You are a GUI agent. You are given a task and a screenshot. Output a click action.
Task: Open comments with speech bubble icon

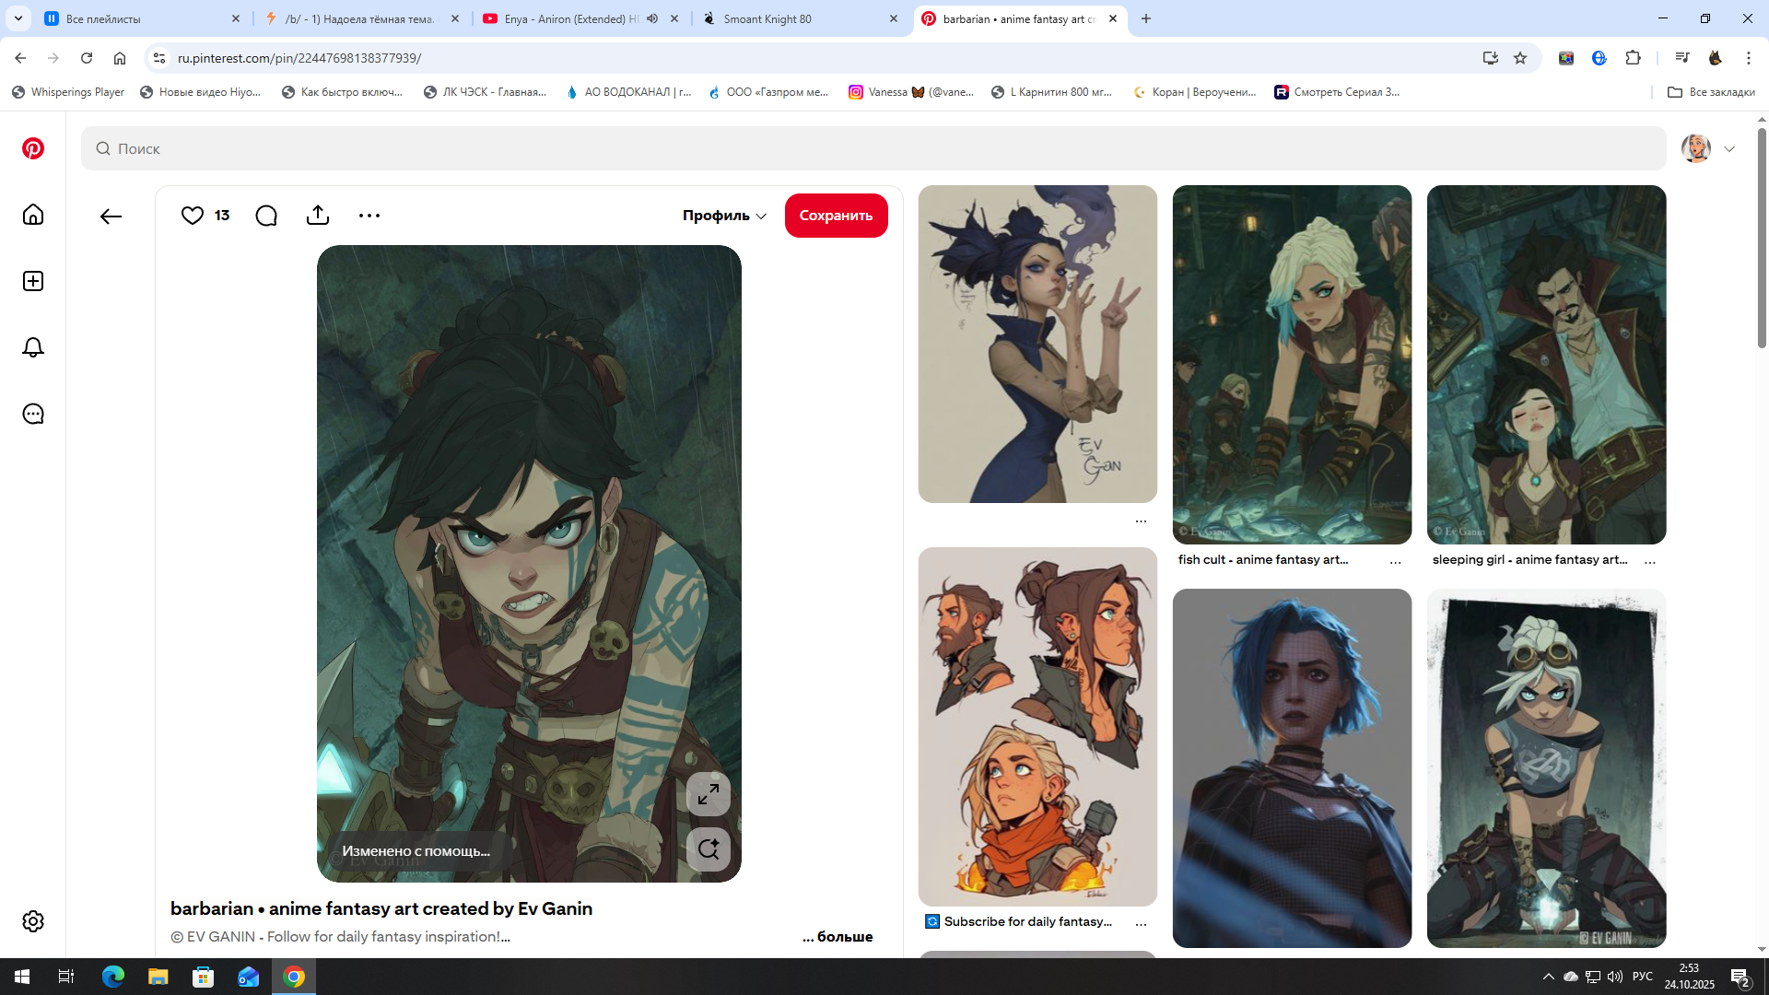tap(266, 216)
